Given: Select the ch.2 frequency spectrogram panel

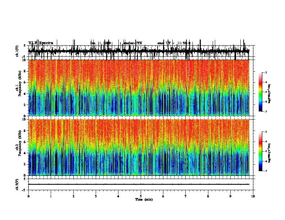Looking at the screenshot, I should (x=139, y=147).
